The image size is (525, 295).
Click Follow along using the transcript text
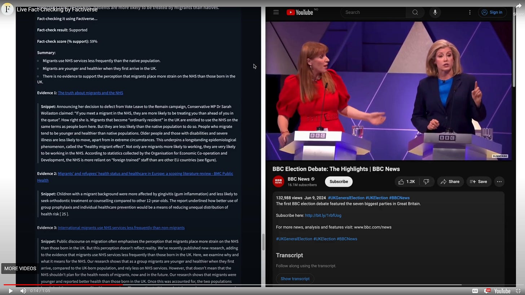(x=306, y=266)
